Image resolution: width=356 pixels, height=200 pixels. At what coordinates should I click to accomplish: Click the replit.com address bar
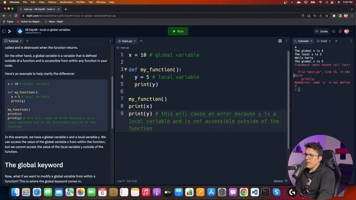point(159,16)
